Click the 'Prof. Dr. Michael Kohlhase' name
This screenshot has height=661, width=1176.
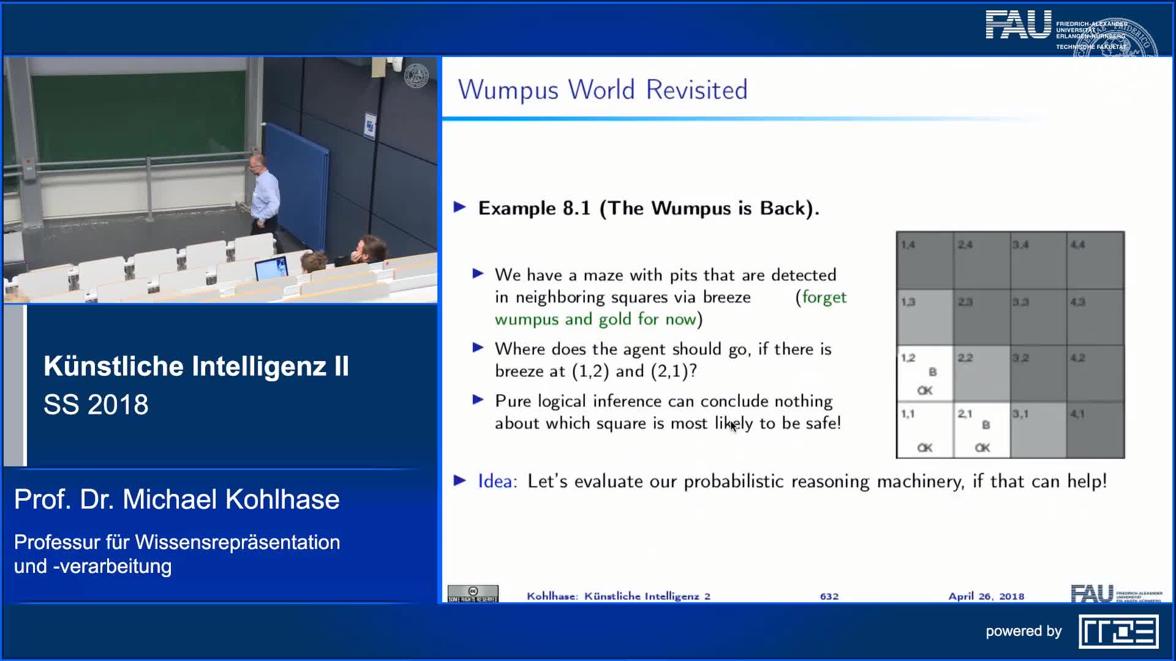pyautogui.click(x=176, y=499)
